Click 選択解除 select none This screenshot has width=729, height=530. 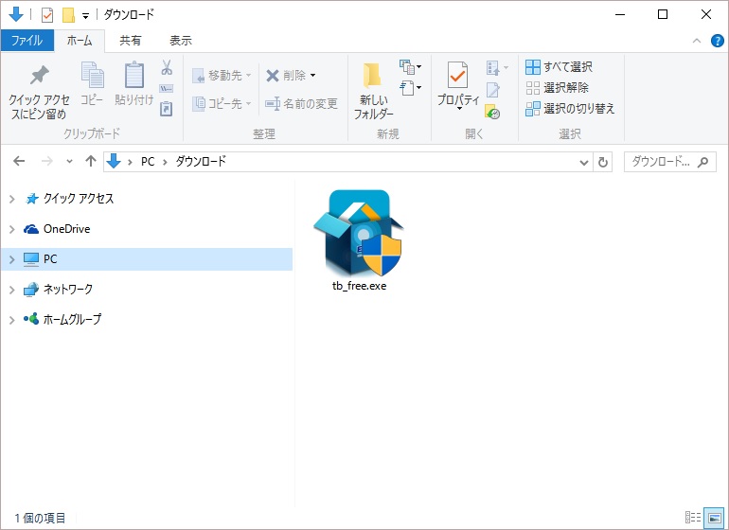(x=557, y=87)
